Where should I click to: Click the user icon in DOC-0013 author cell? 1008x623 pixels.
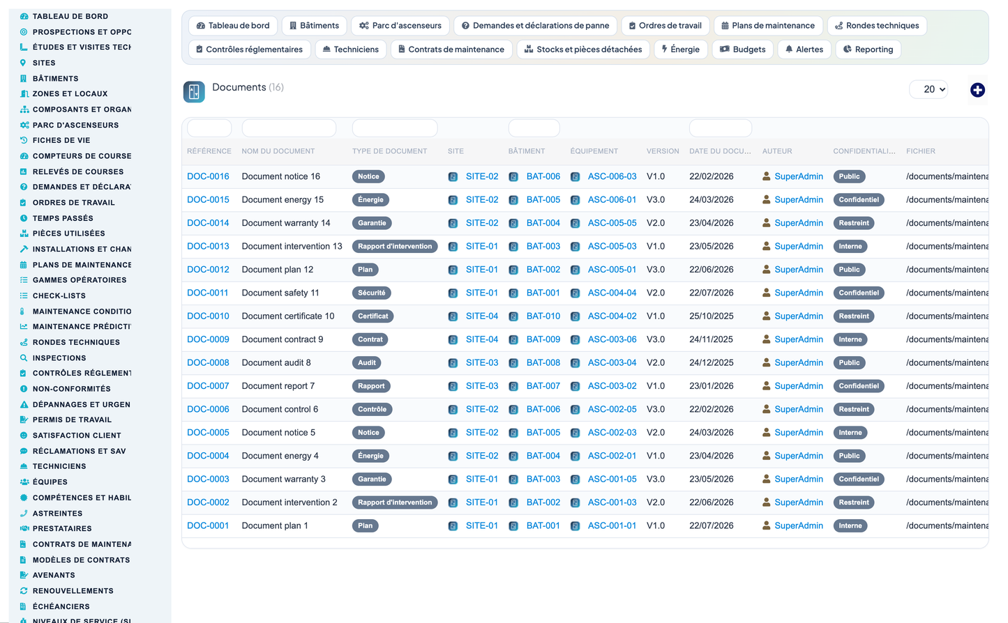tap(767, 246)
